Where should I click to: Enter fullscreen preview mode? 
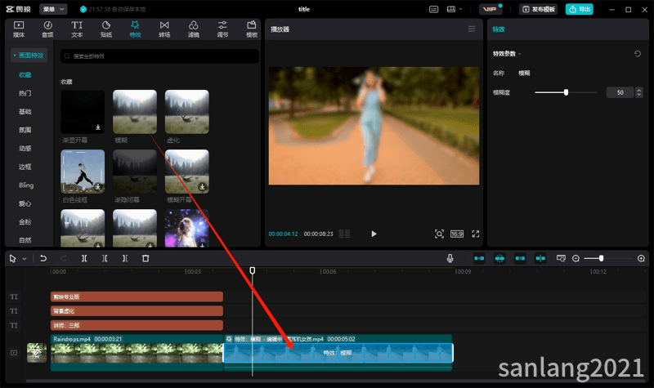pyautogui.click(x=476, y=234)
